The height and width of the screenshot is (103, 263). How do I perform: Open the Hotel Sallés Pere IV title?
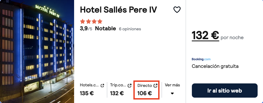(x=118, y=10)
